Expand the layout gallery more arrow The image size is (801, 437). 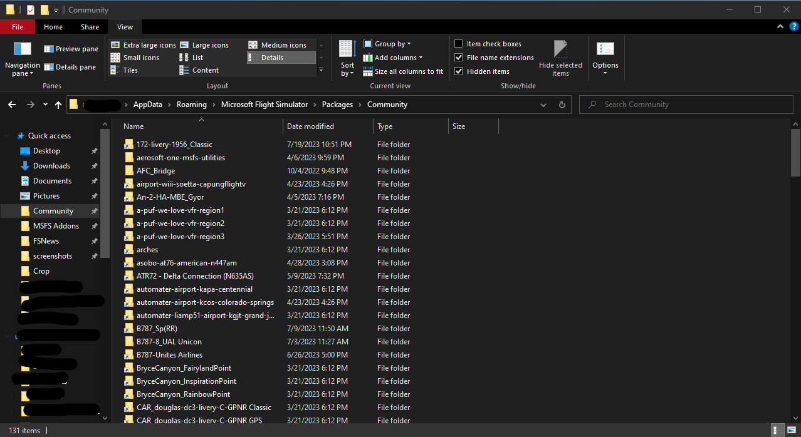click(322, 70)
